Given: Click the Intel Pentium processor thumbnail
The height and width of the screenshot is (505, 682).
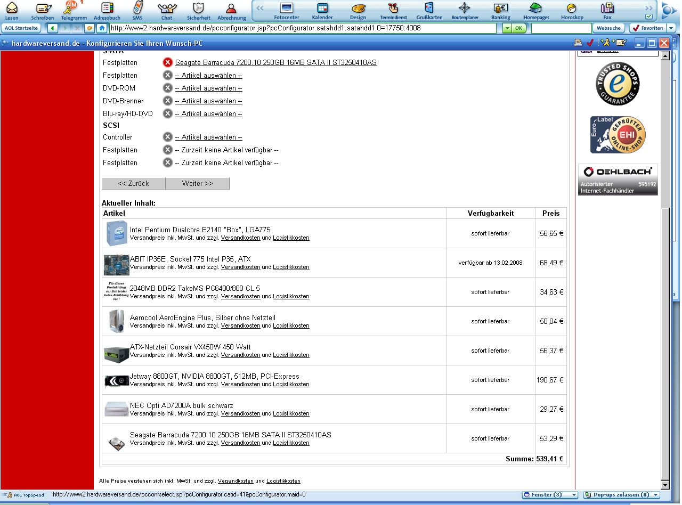Looking at the screenshot, I should 117,233.
